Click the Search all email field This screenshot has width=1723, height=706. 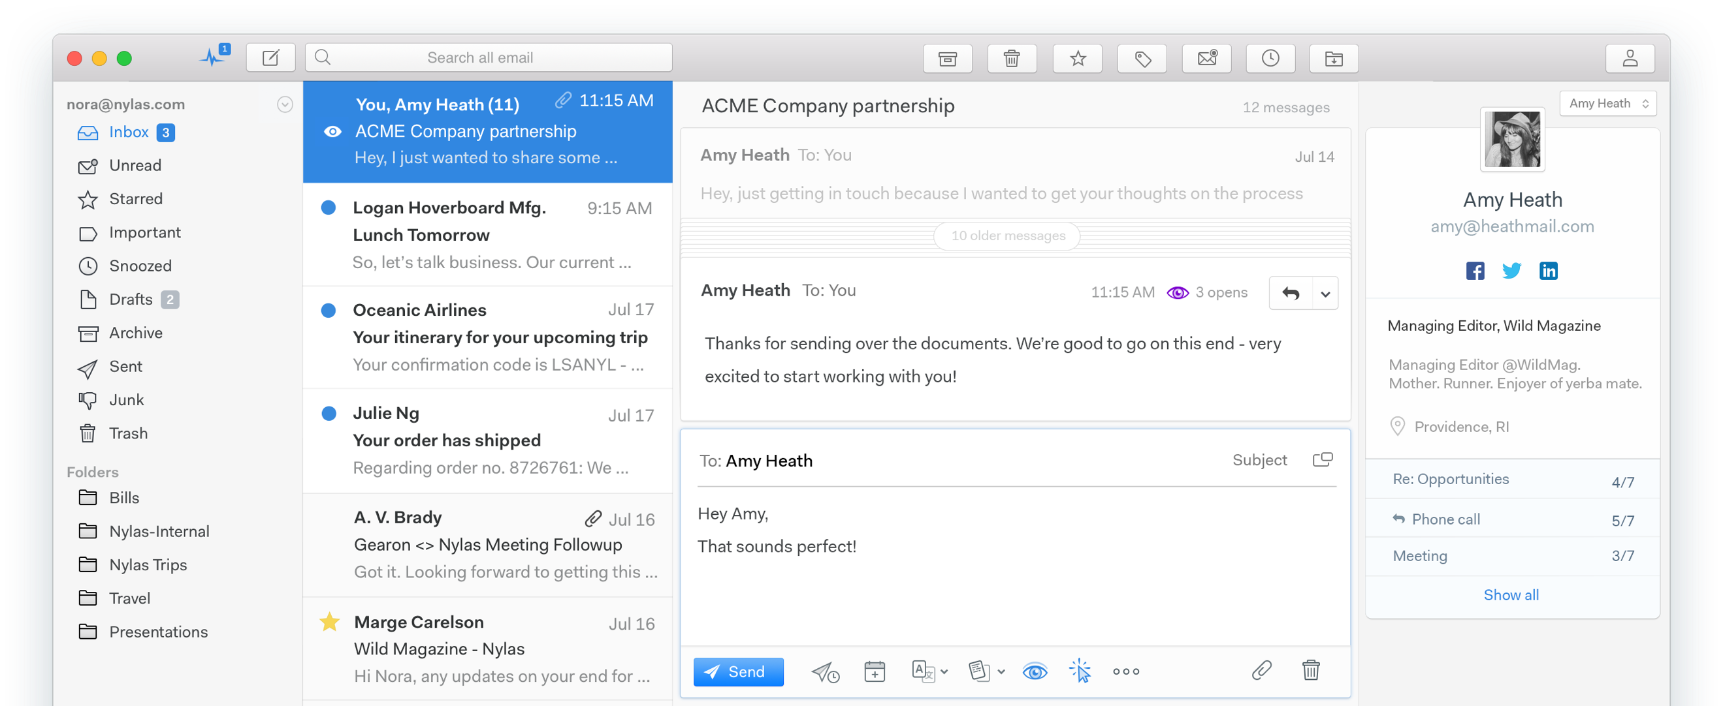coord(489,58)
